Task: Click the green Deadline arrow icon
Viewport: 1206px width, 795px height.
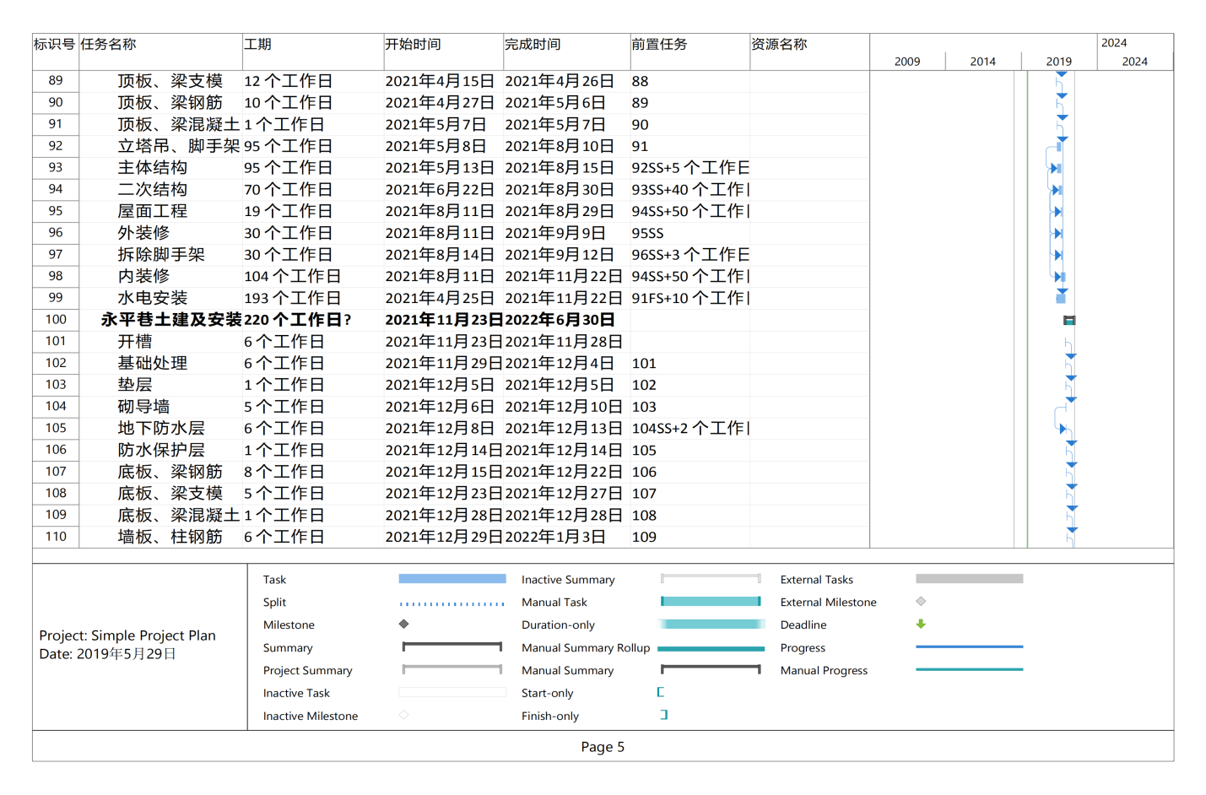Action: tap(921, 625)
